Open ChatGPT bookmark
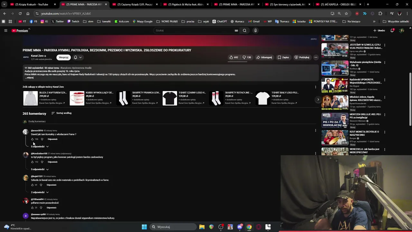 [x=220, y=22]
